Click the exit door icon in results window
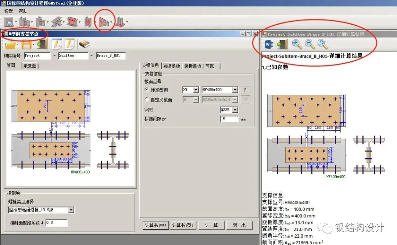The image size is (397, 245). (282, 44)
